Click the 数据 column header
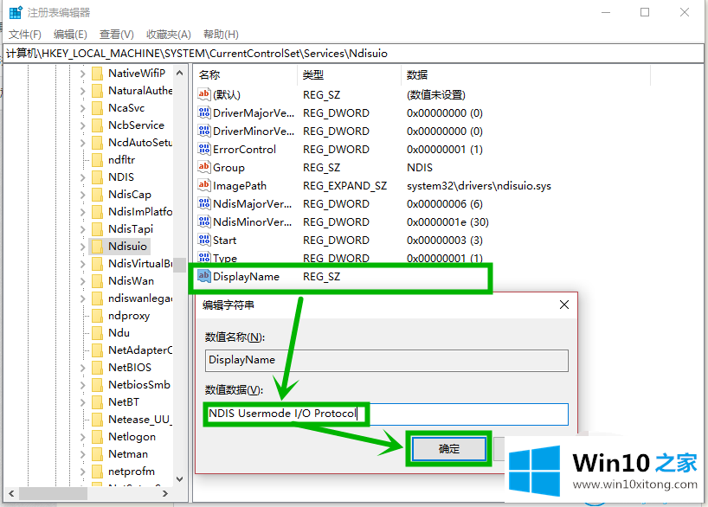The width and height of the screenshot is (708, 507). point(525,75)
